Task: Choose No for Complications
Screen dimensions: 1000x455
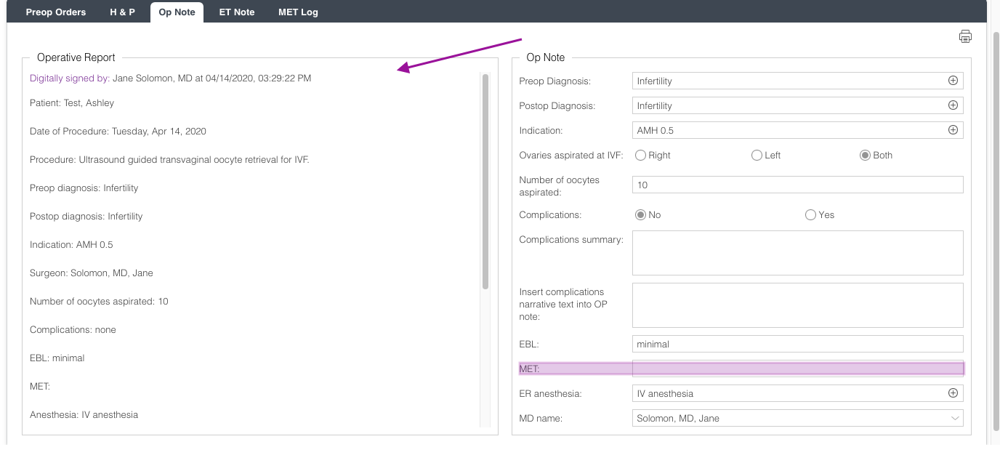Action: [641, 214]
